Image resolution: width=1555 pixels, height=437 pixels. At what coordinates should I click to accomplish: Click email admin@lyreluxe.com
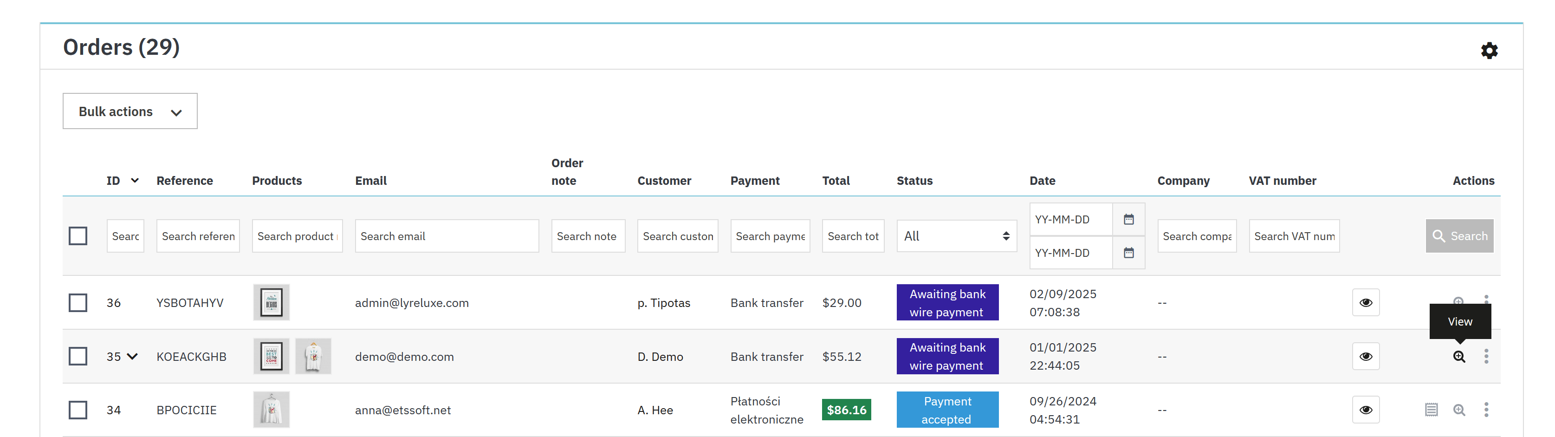pos(412,303)
